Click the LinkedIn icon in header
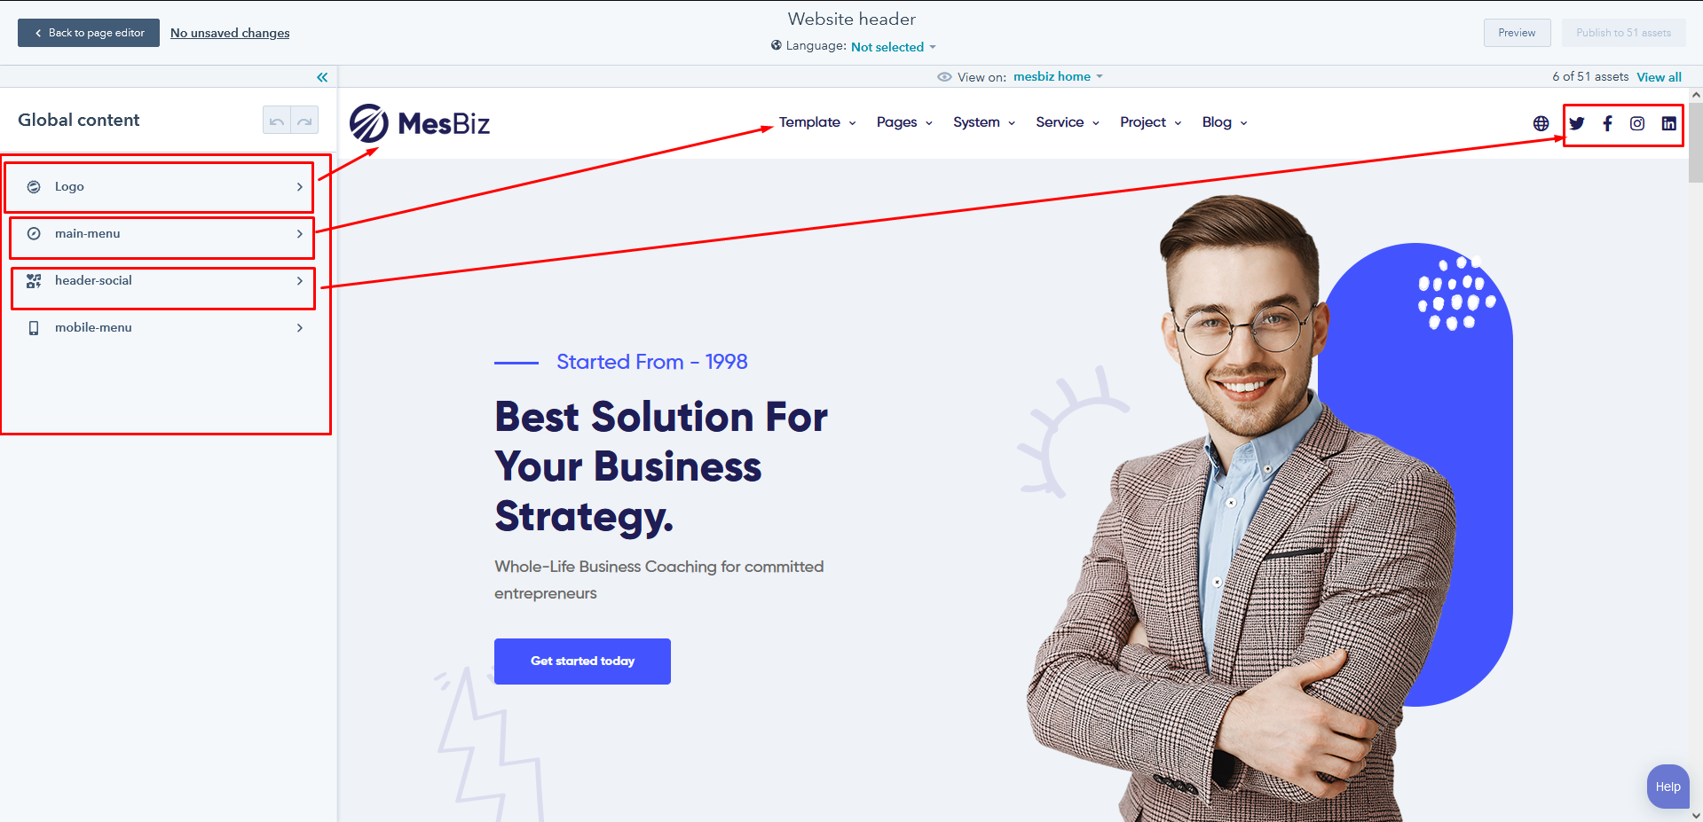Viewport: 1703px width, 822px height. pyautogui.click(x=1669, y=123)
